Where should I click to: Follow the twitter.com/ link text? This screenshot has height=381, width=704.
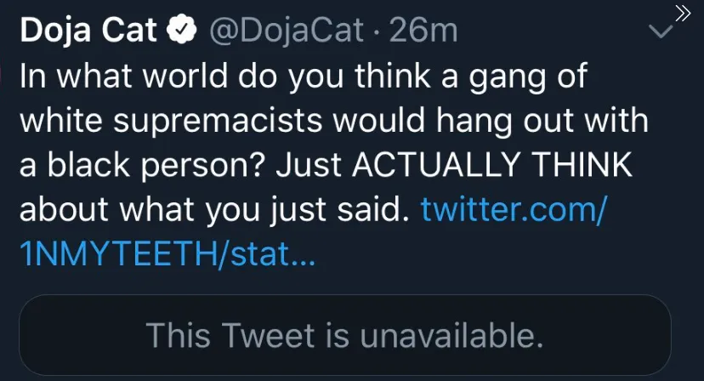coord(514,209)
